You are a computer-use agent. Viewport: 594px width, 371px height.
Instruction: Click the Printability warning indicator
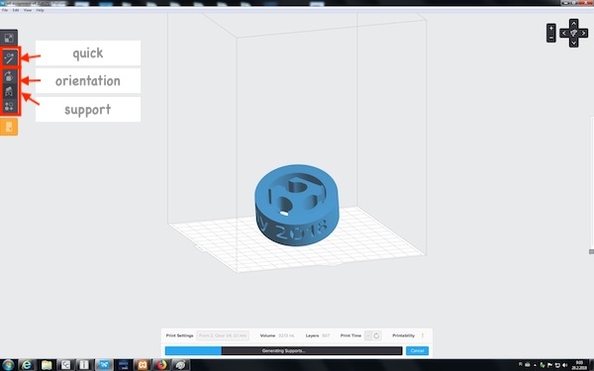tap(423, 335)
